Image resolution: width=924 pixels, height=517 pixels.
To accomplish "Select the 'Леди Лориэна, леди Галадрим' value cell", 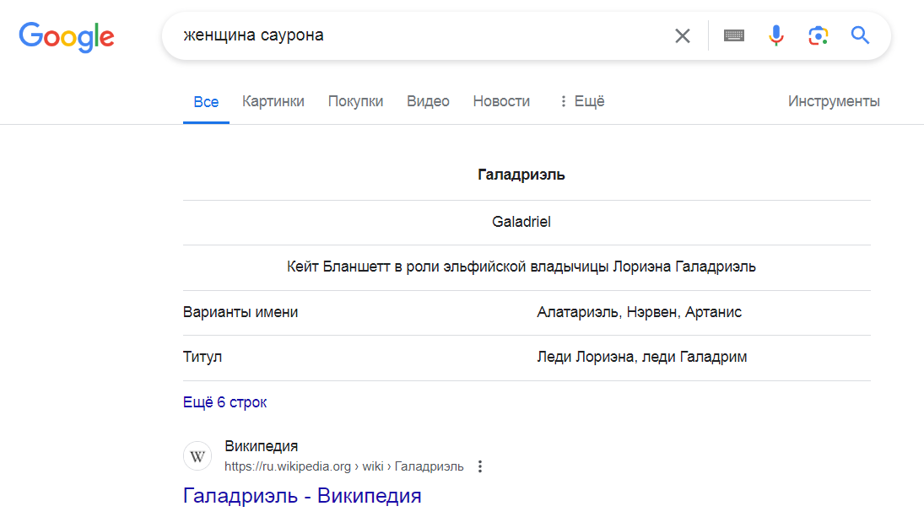I will pos(641,357).
